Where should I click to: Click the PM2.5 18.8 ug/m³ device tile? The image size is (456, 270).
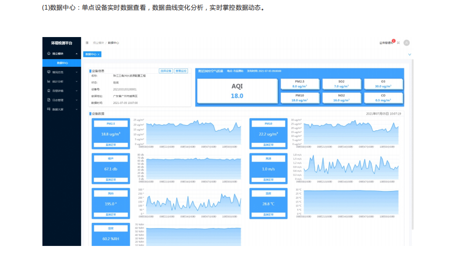111,133
